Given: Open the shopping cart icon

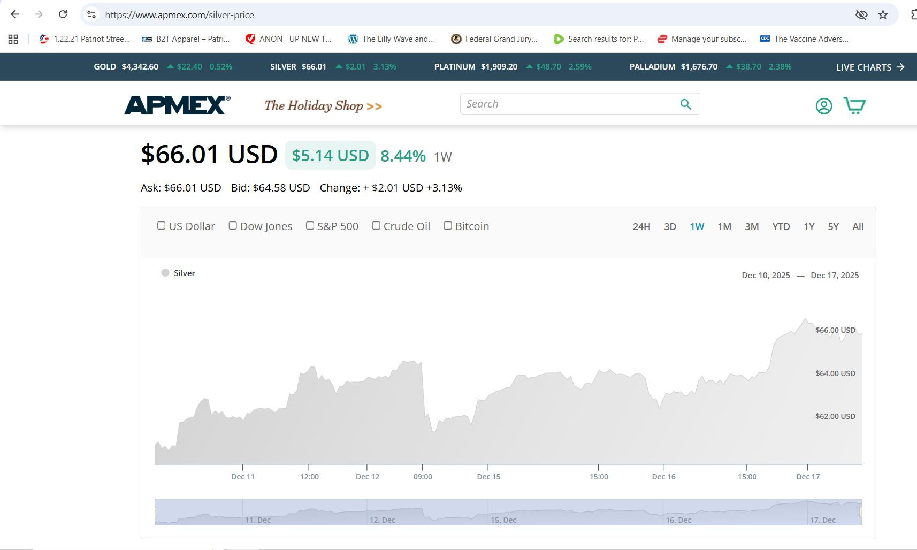Looking at the screenshot, I should coord(854,105).
